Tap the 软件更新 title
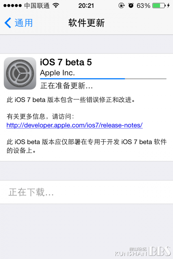 pos(86,23)
